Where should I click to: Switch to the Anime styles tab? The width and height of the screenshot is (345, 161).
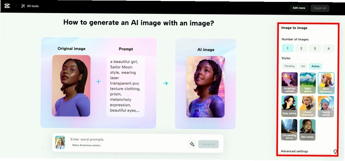pyautogui.click(x=315, y=66)
